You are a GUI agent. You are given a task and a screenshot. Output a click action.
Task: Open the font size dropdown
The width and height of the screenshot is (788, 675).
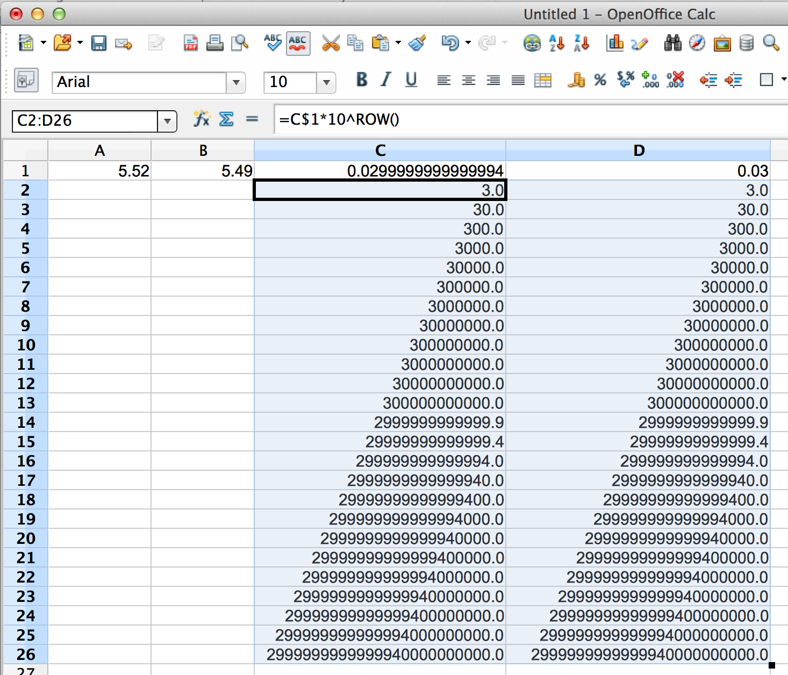326,82
